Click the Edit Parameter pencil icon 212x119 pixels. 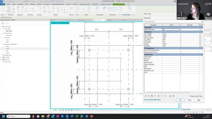(145, 96)
